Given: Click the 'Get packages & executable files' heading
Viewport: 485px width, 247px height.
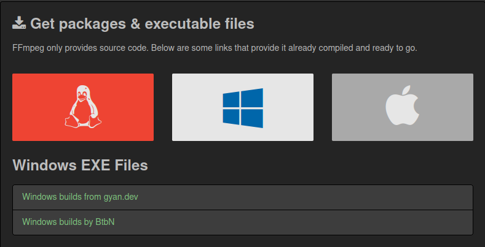Looking at the screenshot, I should [142, 24].
